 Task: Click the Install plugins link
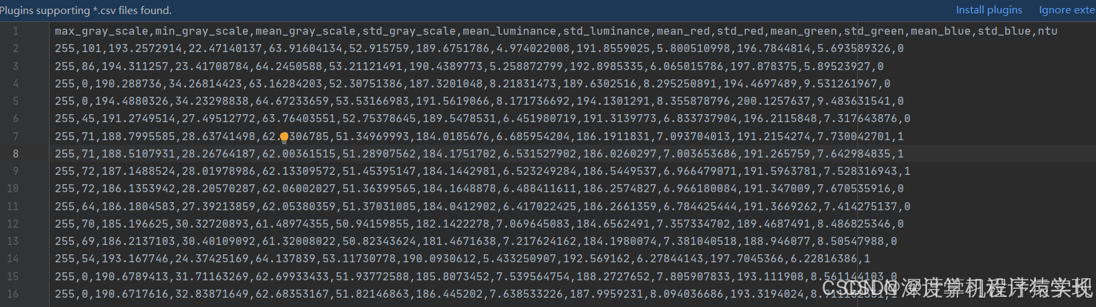point(989,10)
